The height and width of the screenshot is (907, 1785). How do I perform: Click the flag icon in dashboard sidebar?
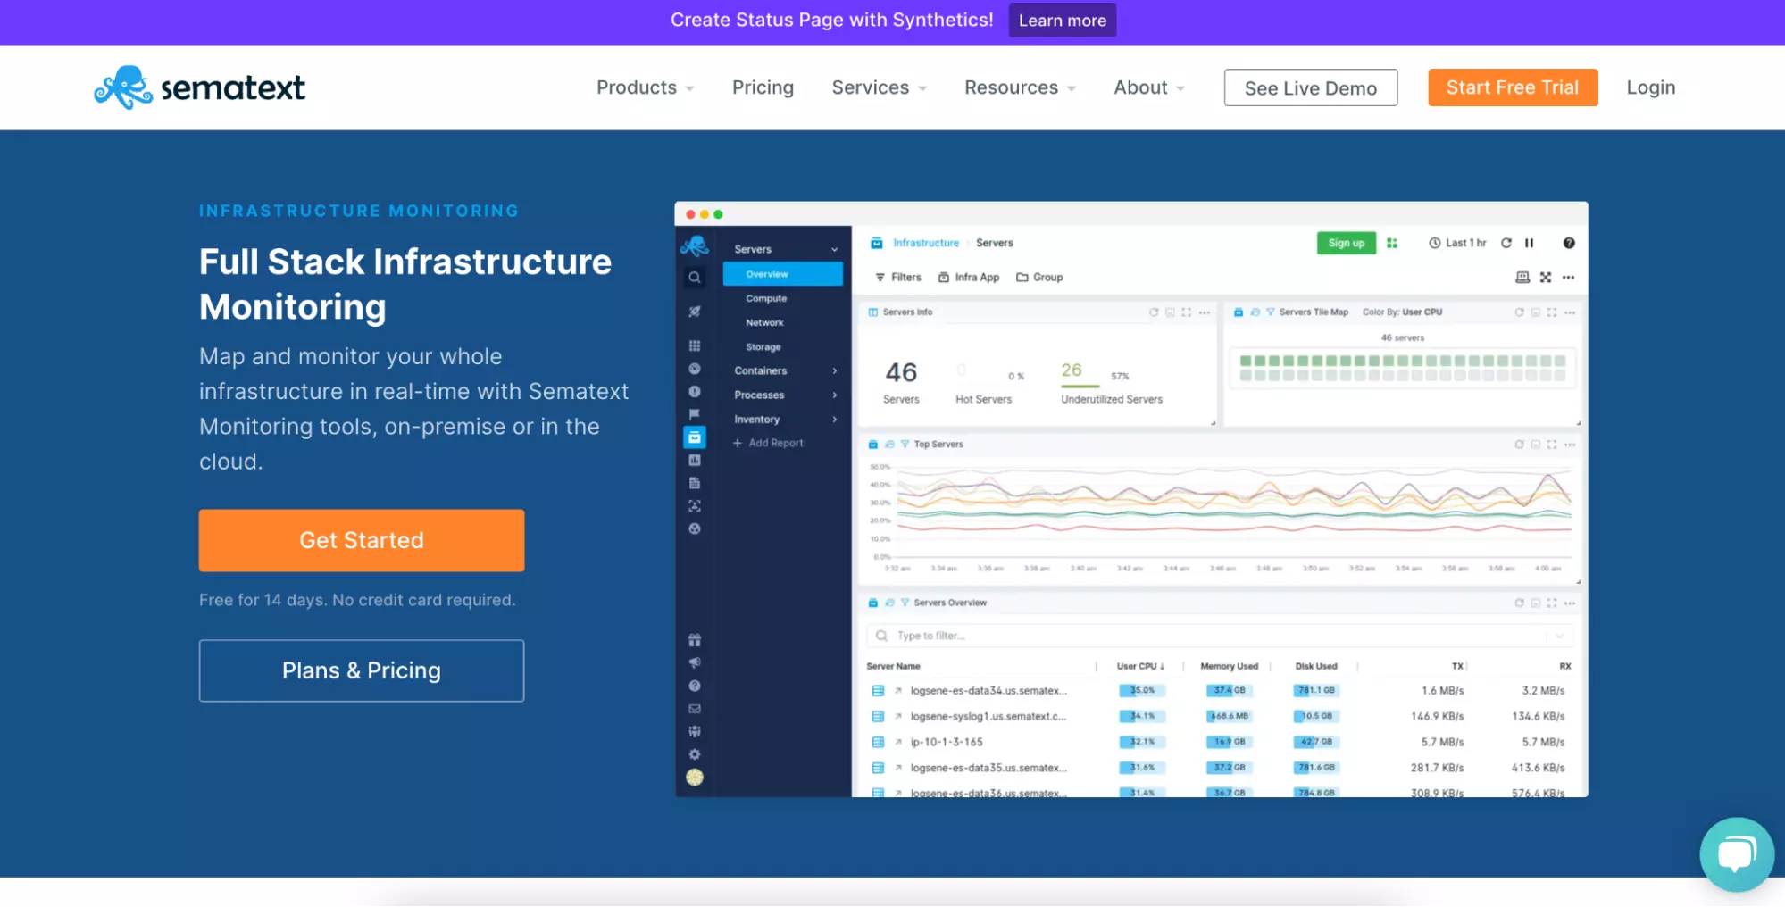(694, 414)
